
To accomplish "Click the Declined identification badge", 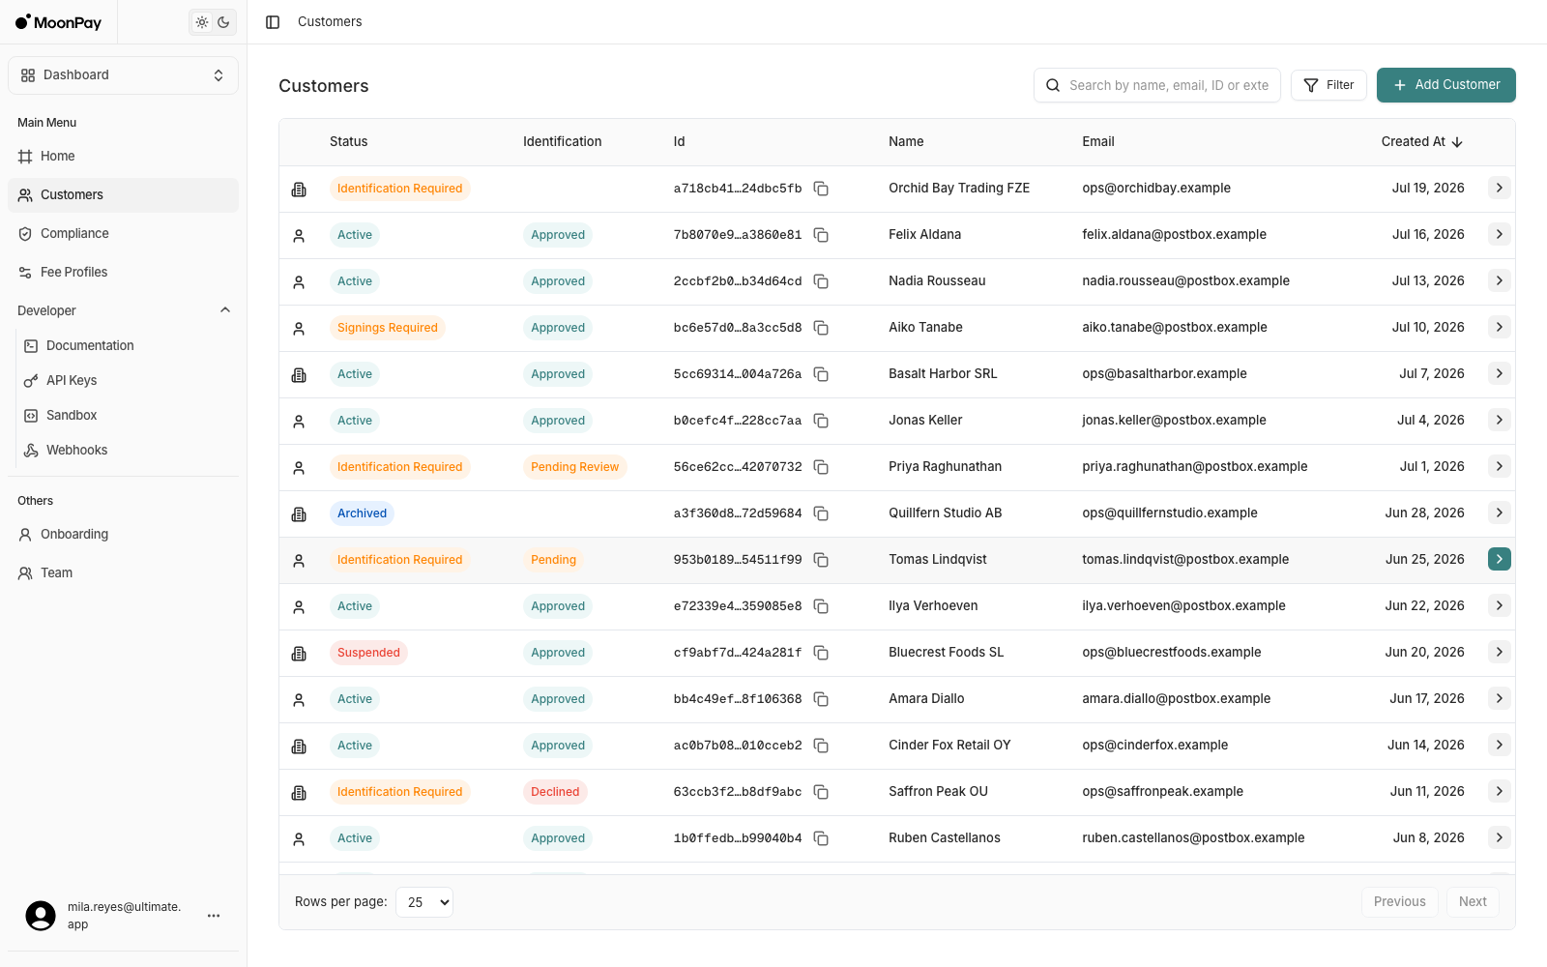I will [x=555, y=792].
